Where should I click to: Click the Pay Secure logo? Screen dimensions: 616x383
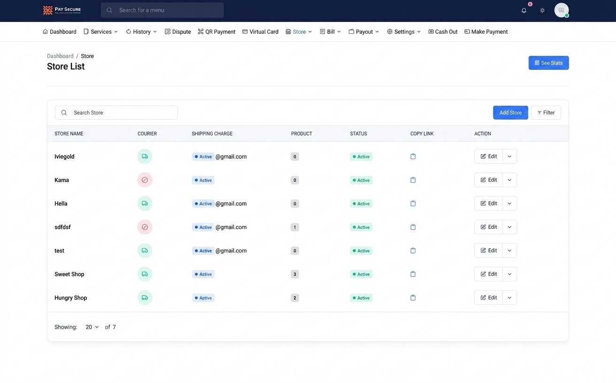62,10
